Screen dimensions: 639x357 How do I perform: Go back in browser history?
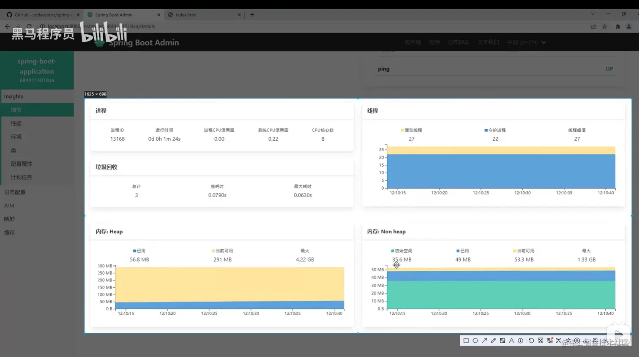7,26
